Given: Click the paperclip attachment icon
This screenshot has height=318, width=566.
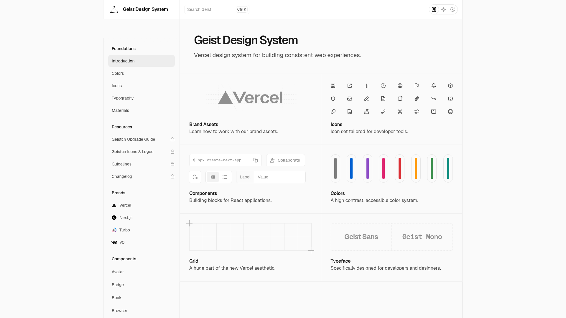Looking at the screenshot, I should pos(417,99).
